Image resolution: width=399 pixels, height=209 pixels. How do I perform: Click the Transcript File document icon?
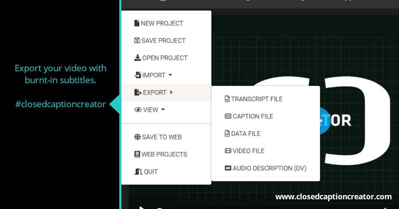click(x=227, y=99)
